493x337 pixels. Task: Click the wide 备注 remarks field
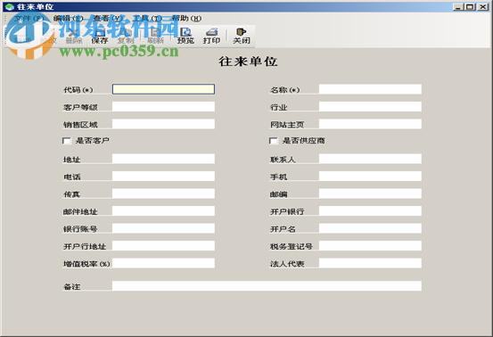[267, 286]
